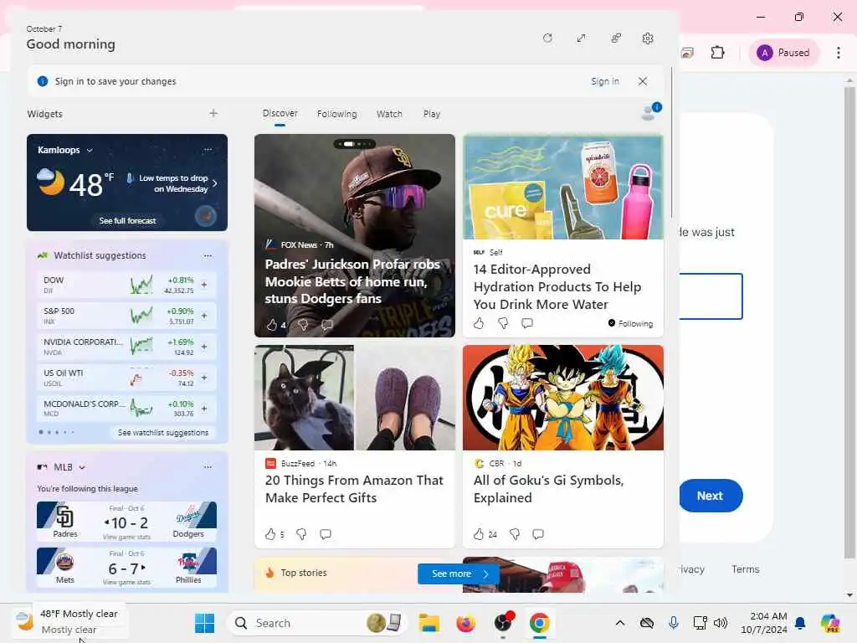Click Next button in browser window
The width and height of the screenshot is (857, 643).
click(x=710, y=496)
